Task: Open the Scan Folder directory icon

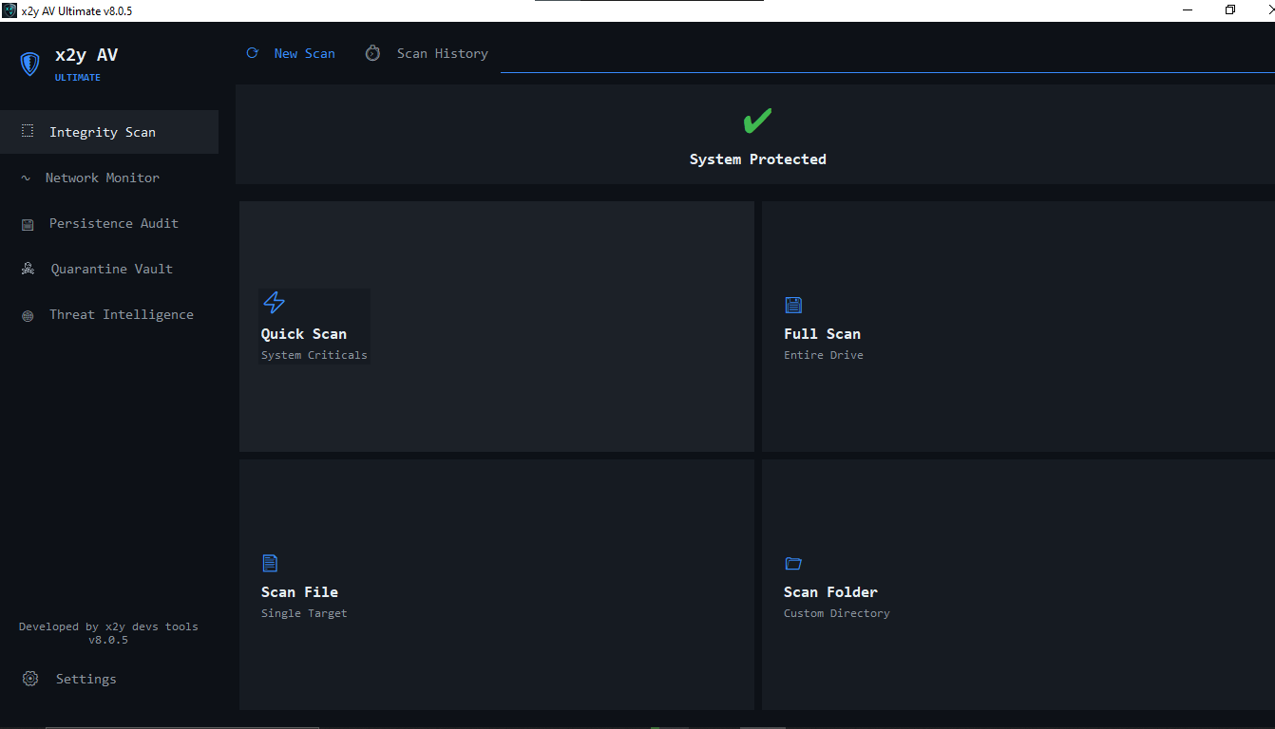Action: point(793,563)
